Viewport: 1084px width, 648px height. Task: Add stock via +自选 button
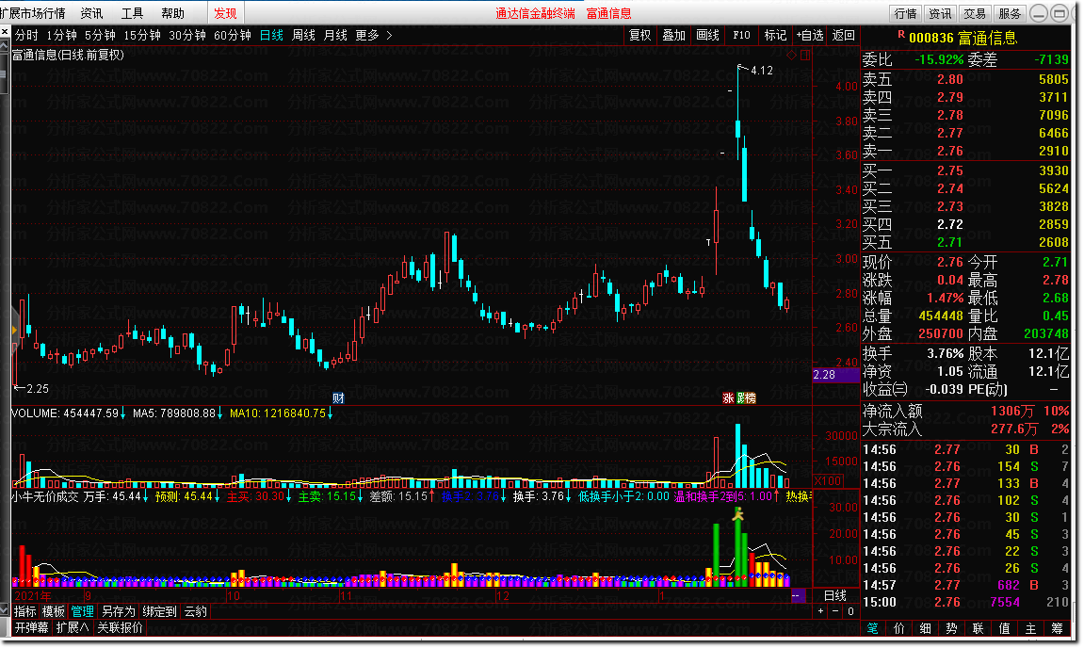pos(810,35)
